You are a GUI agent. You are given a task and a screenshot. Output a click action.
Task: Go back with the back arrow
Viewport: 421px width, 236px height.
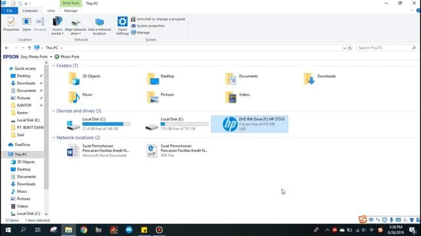click(7, 48)
